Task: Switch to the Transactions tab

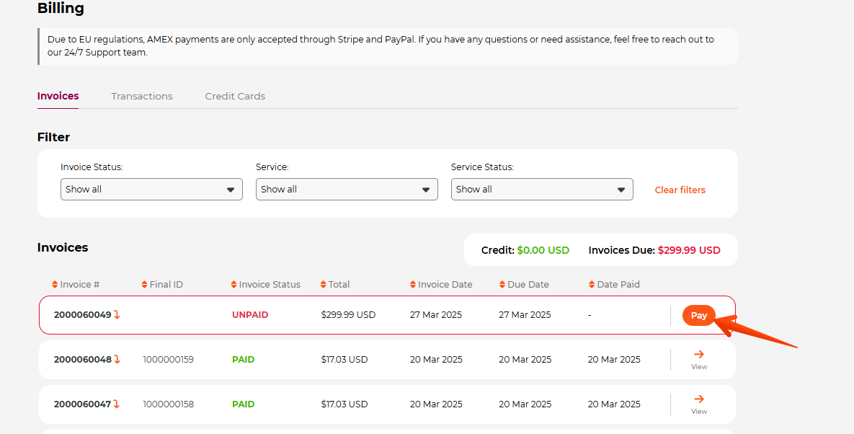Action: (x=142, y=96)
